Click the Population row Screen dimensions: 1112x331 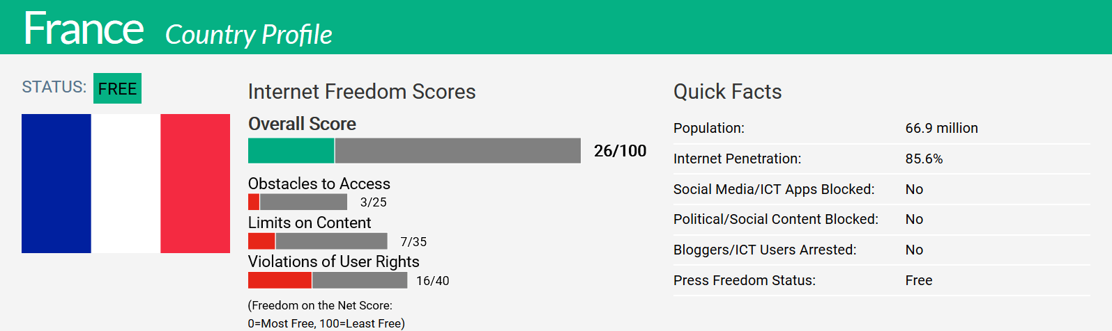pyautogui.click(x=881, y=128)
